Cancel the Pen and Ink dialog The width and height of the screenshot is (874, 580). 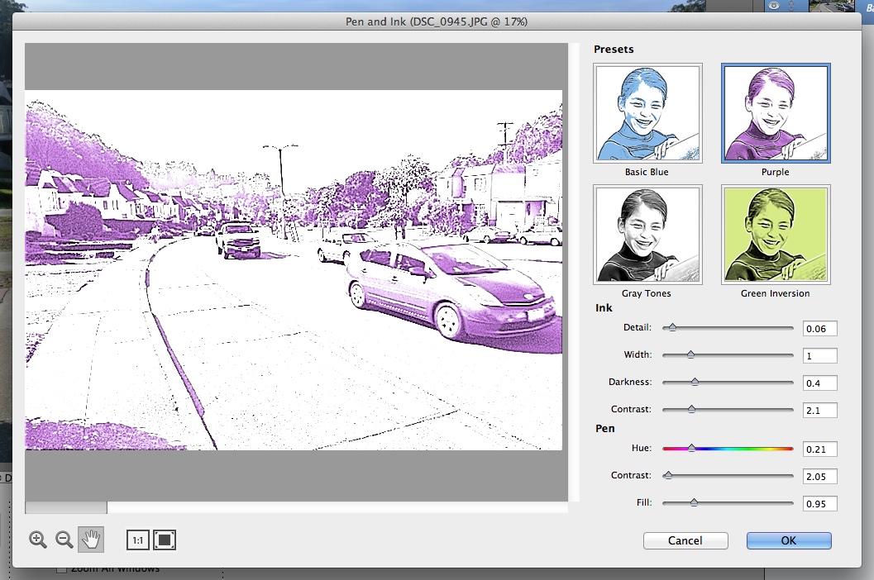click(685, 540)
